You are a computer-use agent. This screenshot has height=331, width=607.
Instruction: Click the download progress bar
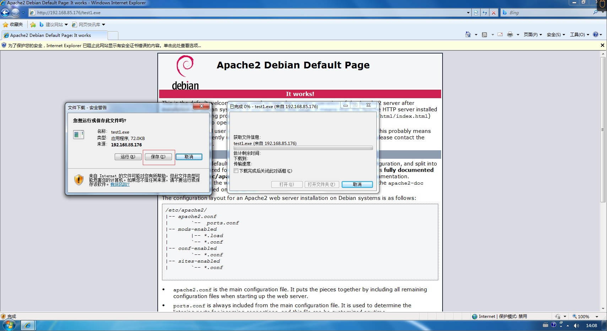pyautogui.click(x=303, y=148)
